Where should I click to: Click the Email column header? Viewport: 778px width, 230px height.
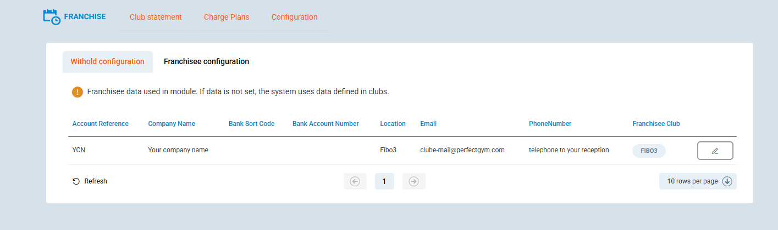pos(428,124)
